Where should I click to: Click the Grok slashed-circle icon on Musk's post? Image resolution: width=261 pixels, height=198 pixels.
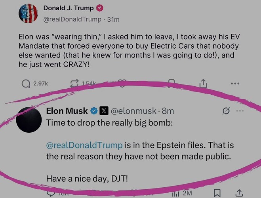(x=226, y=111)
